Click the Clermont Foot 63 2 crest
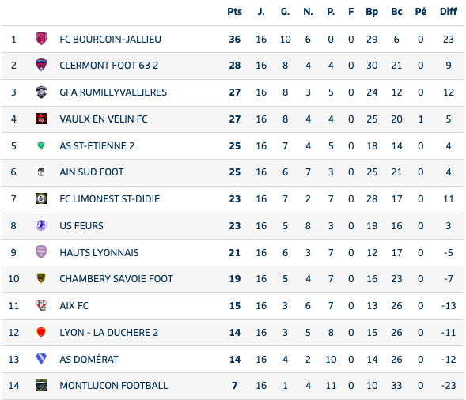This screenshot has width=466, height=400. [x=41, y=65]
